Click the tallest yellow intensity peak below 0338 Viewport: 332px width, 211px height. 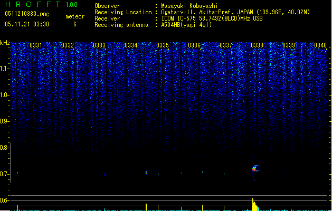click(x=254, y=205)
